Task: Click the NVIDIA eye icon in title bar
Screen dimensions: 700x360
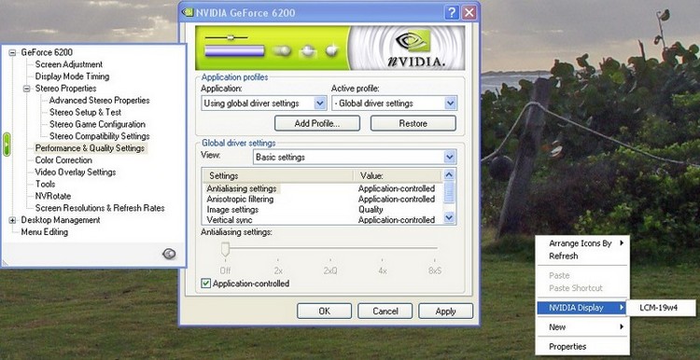Action: 188,12
